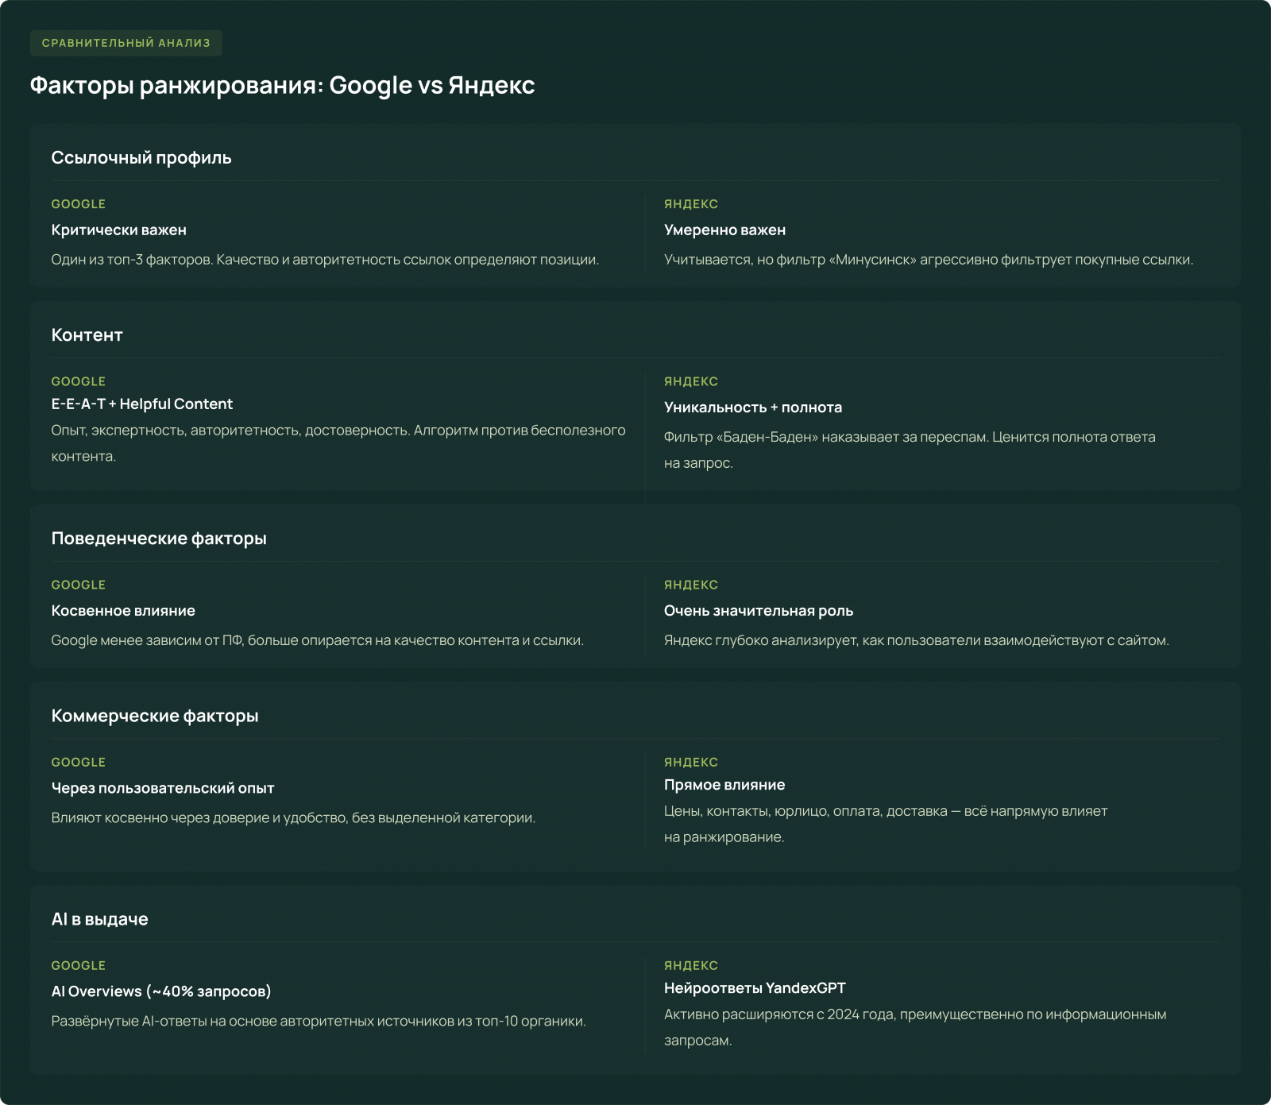Screen dimensions: 1271x1105
Task: Click the Google label under «Ссылочный профиль»
Action: coord(78,204)
